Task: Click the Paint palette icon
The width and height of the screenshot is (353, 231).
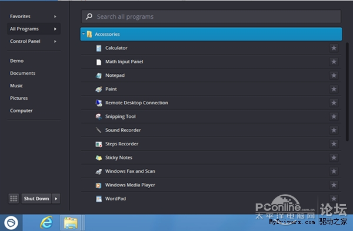Action: pos(99,89)
